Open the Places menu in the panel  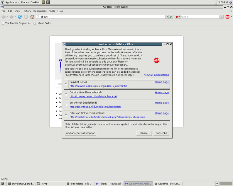[25, 2]
